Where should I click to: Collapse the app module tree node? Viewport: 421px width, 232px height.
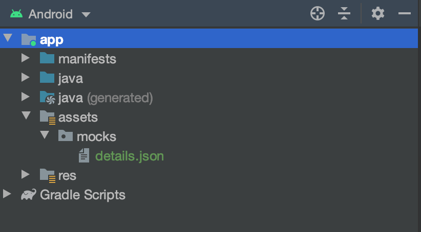coord(7,39)
